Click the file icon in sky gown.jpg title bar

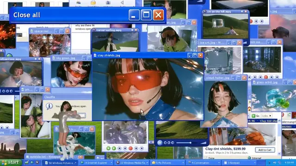pos(54,58)
